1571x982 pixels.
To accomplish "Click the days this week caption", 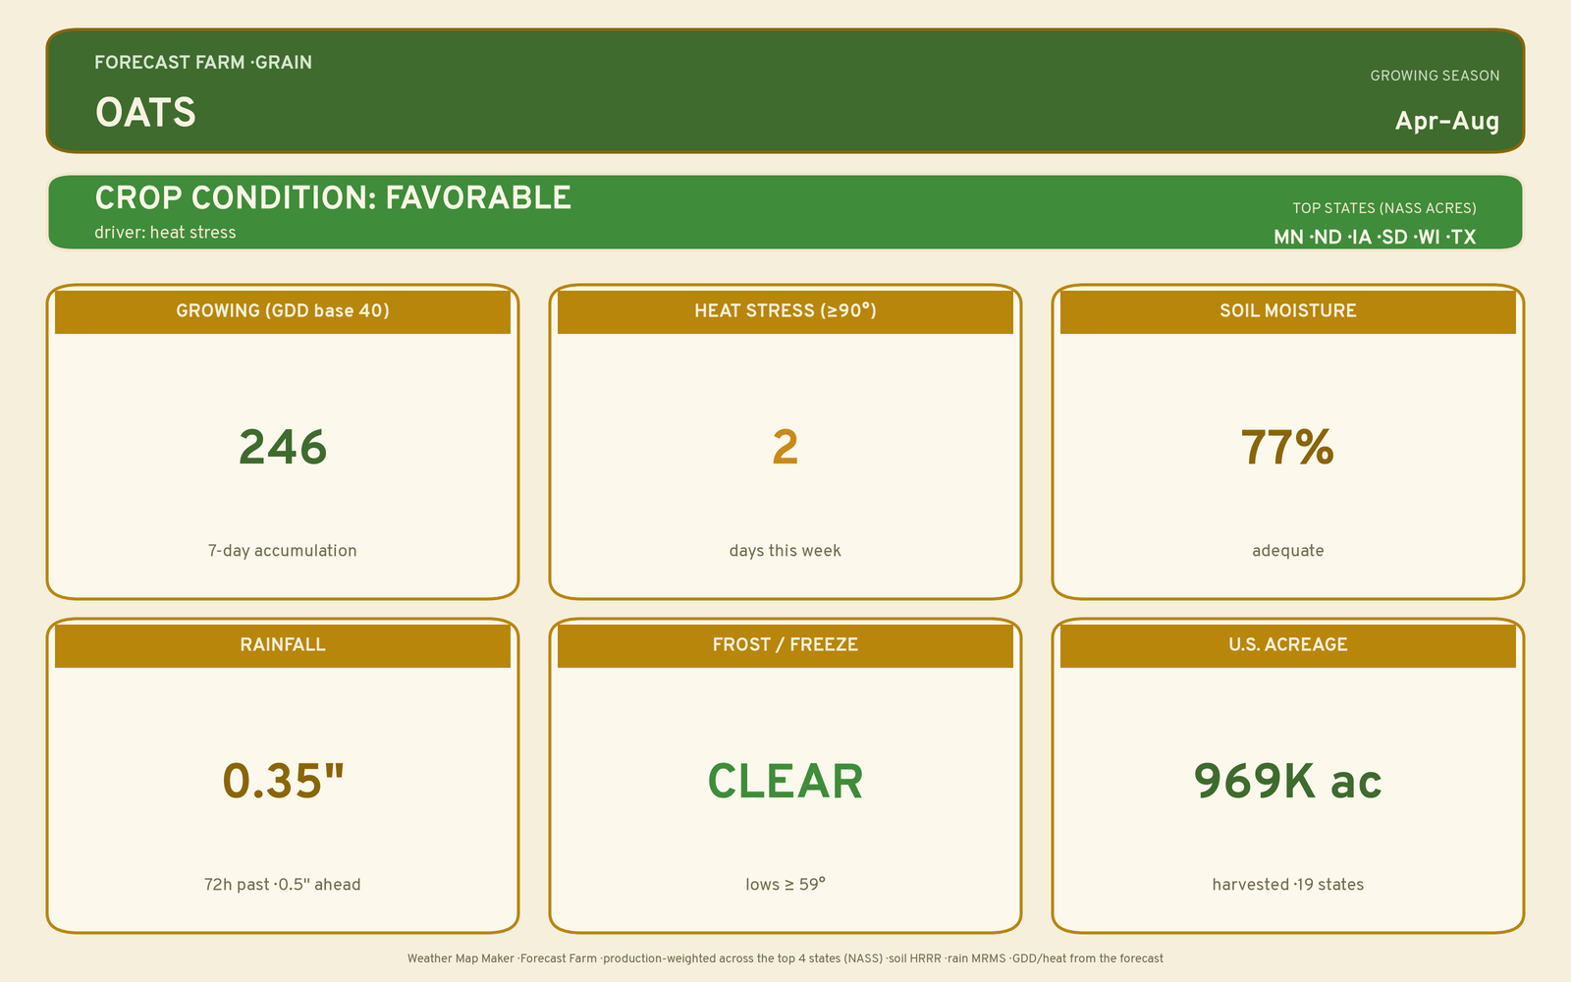I will pyautogui.click(x=785, y=551).
